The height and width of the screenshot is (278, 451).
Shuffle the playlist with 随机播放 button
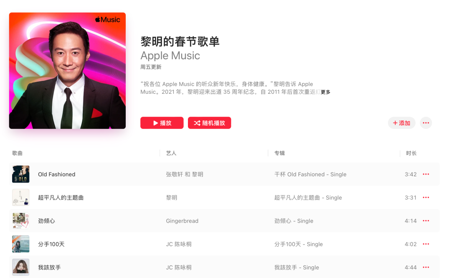pos(209,123)
